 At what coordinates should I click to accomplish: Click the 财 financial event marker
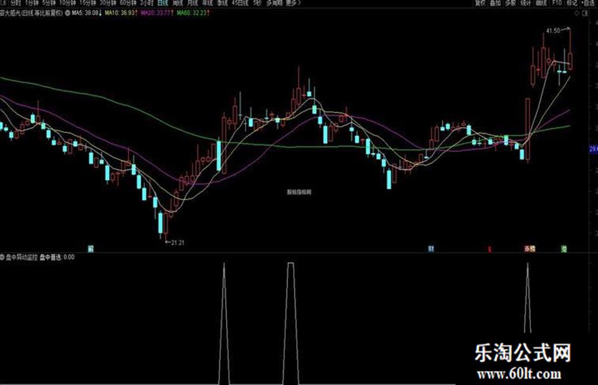click(431, 248)
